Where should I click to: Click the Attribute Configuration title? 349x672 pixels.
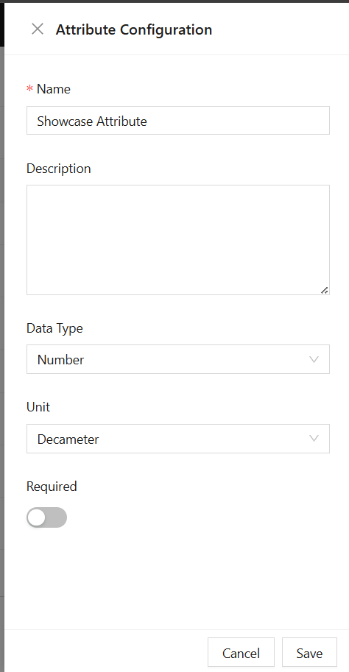click(134, 29)
